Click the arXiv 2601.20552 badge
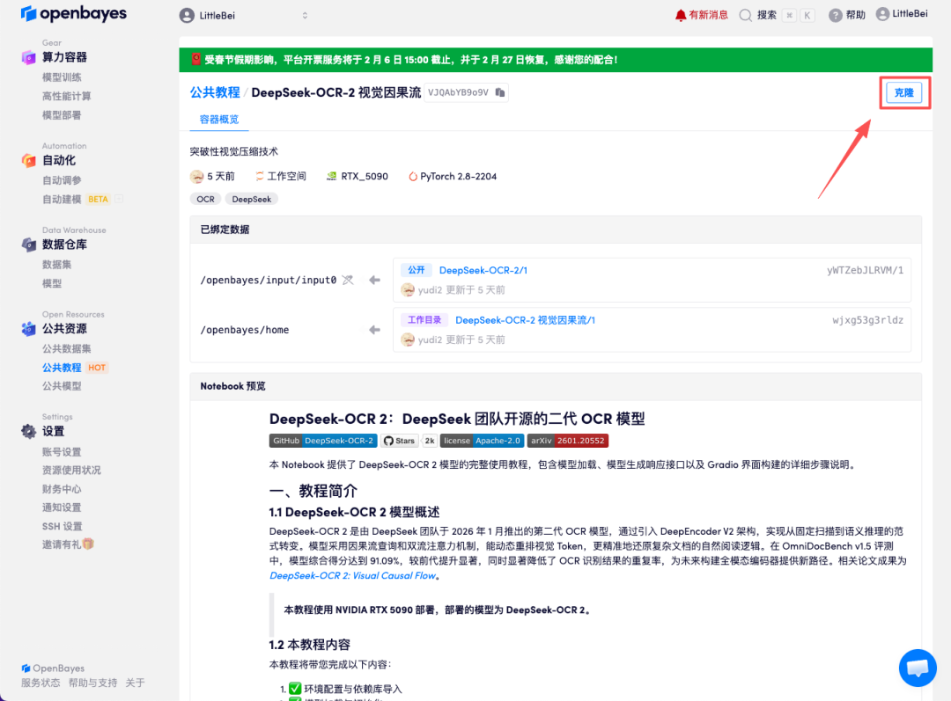The width and height of the screenshot is (951, 701). pyautogui.click(x=568, y=441)
